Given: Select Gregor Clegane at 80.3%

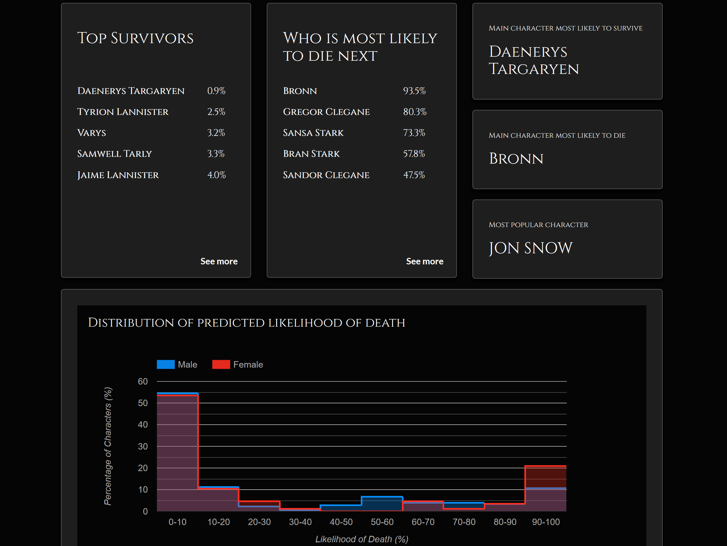Looking at the screenshot, I should point(326,112).
